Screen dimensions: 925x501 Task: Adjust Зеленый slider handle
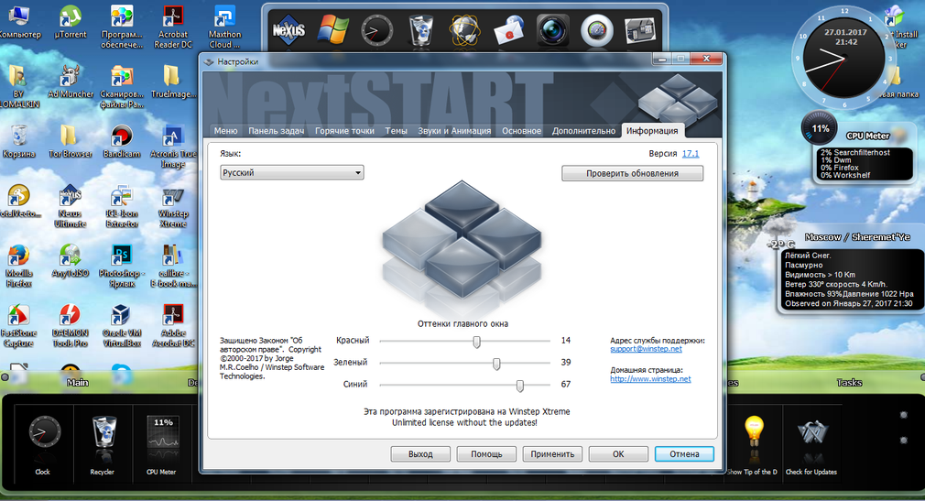point(496,364)
